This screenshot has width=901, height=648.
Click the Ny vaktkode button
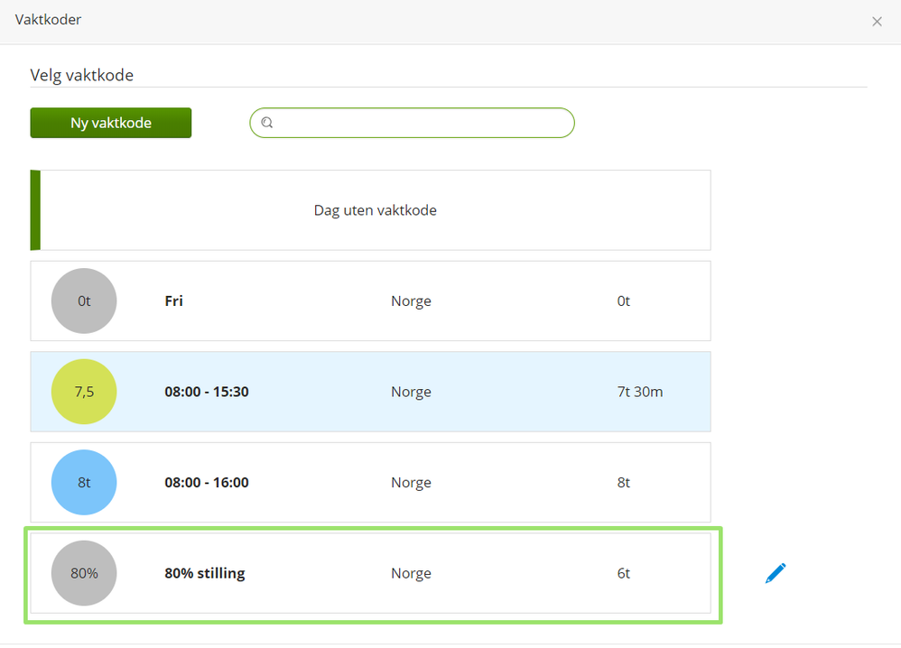pyautogui.click(x=111, y=123)
